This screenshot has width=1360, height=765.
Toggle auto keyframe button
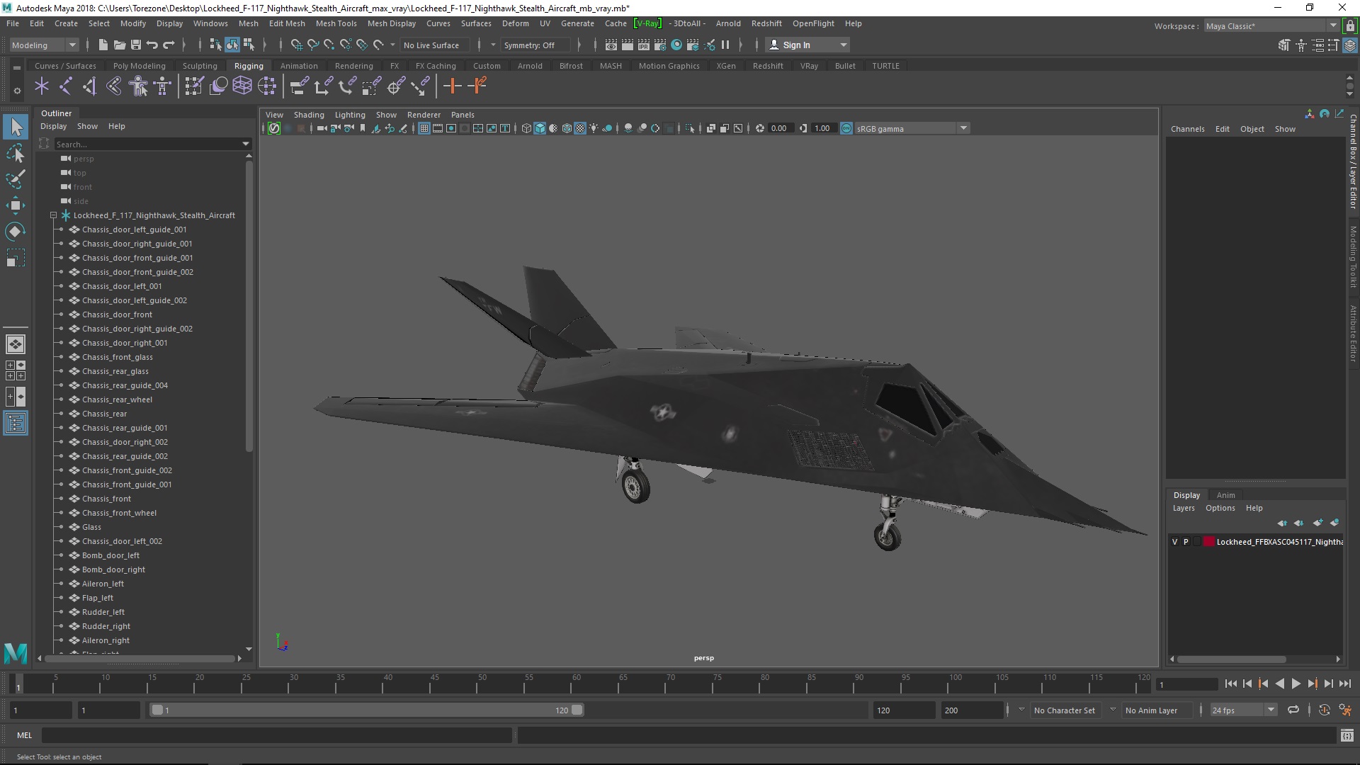point(1324,710)
